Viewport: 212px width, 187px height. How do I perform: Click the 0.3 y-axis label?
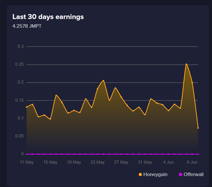pos(21,46)
